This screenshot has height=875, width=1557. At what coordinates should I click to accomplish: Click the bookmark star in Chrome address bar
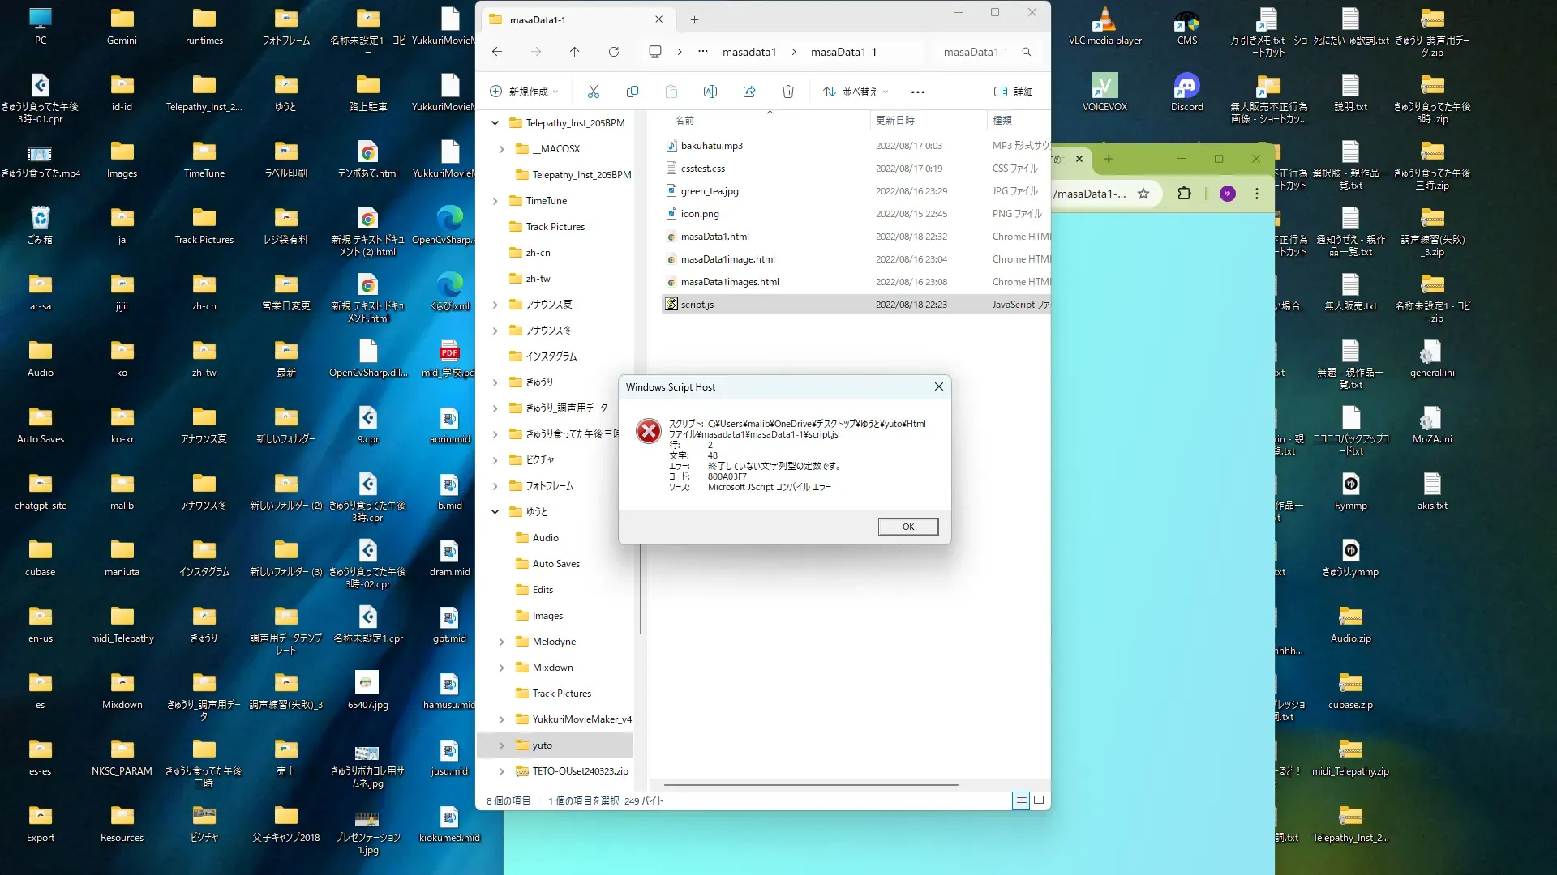1143,194
